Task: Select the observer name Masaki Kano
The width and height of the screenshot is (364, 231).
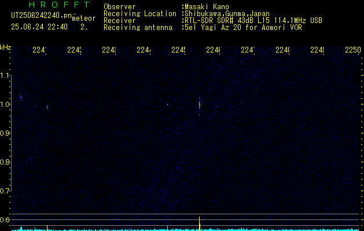Action: (207, 7)
